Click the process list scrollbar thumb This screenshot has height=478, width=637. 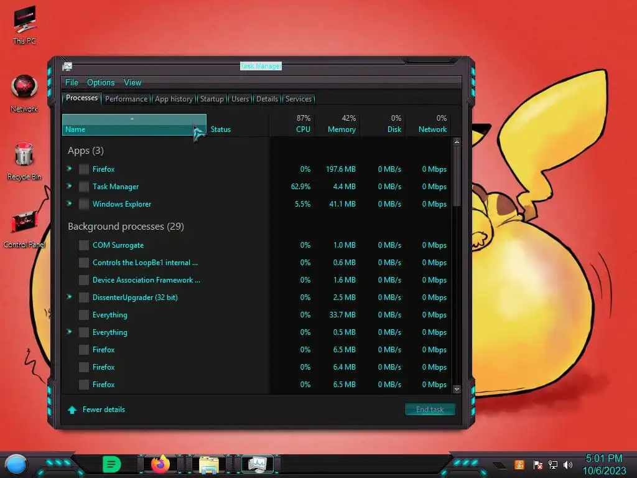457,176
